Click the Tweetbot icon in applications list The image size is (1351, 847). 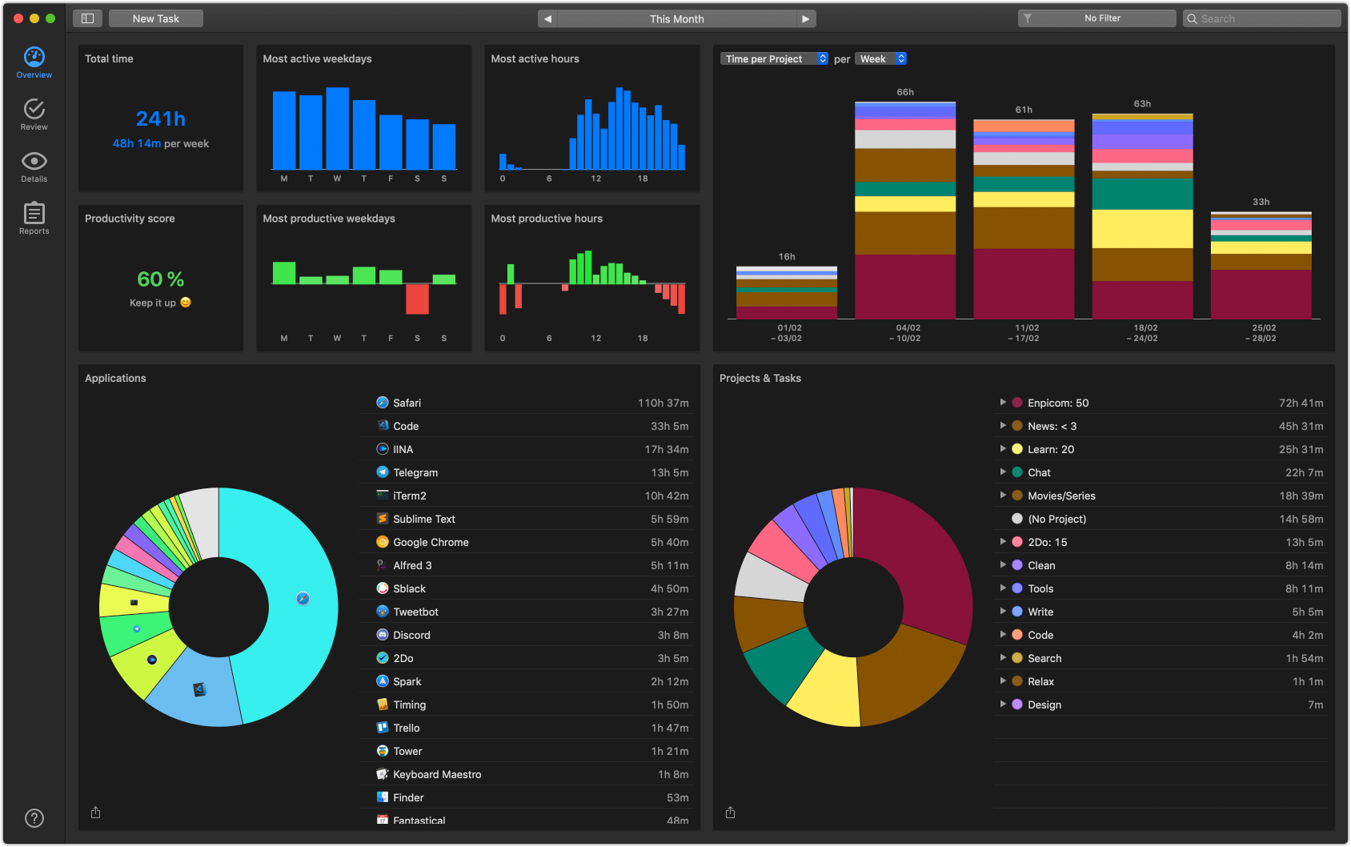pyautogui.click(x=383, y=612)
